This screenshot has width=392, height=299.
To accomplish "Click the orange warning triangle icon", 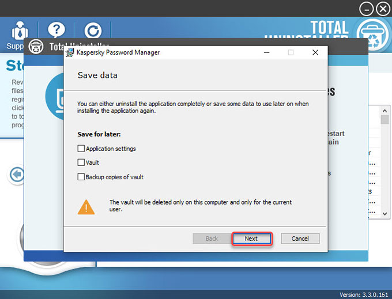I will pyautogui.click(x=86, y=207).
